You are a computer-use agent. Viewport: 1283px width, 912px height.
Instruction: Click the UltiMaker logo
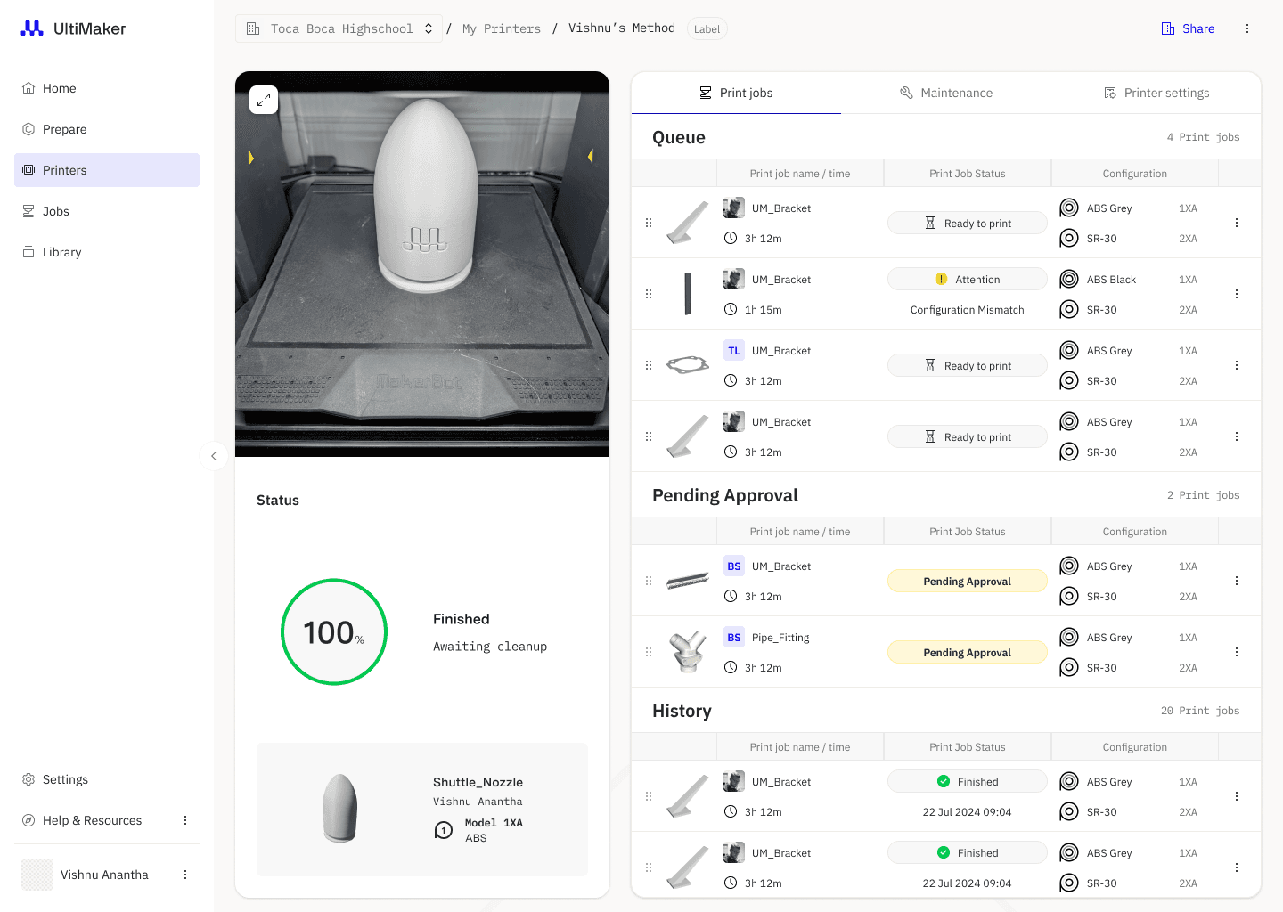pyautogui.click(x=73, y=28)
